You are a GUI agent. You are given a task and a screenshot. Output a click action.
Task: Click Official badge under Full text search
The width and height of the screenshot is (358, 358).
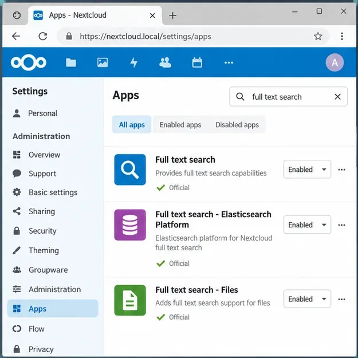173,188
